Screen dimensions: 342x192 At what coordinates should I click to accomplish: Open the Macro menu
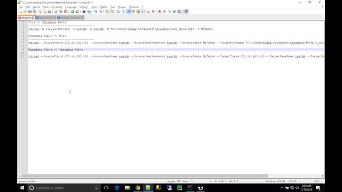click(x=104, y=7)
